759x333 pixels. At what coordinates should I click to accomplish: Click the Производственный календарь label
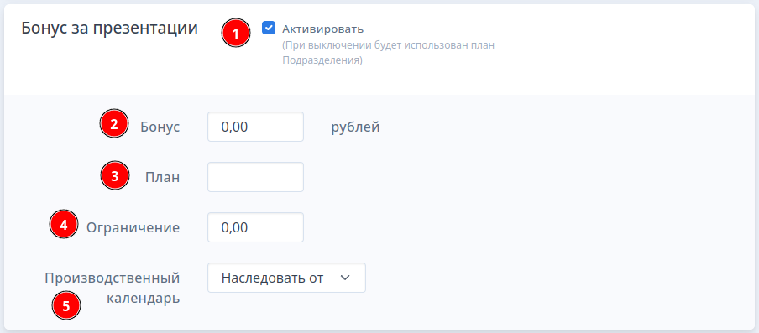(113, 288)
